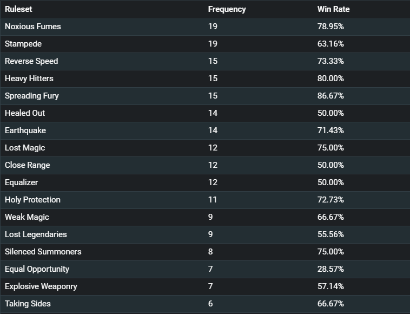Select the Heavy Hitters row
The width and height of the screenshot is (410, 314).
205,78
